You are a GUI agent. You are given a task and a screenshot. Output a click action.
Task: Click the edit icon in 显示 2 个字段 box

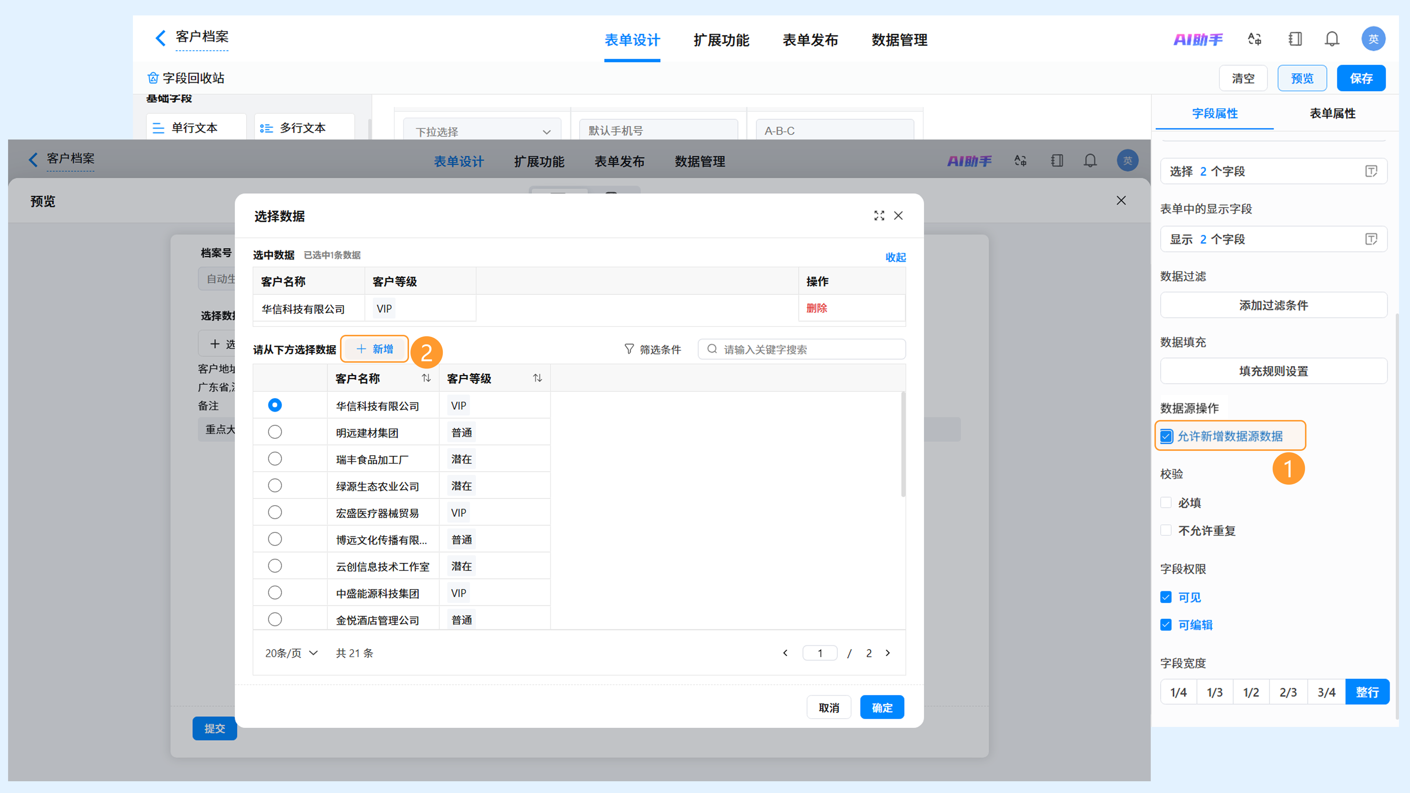[1371, 239]
